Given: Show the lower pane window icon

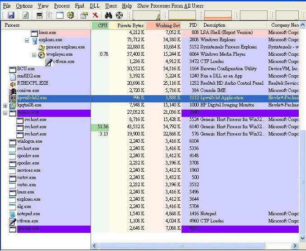Looking at the screenshot, I should coord(60,15).
